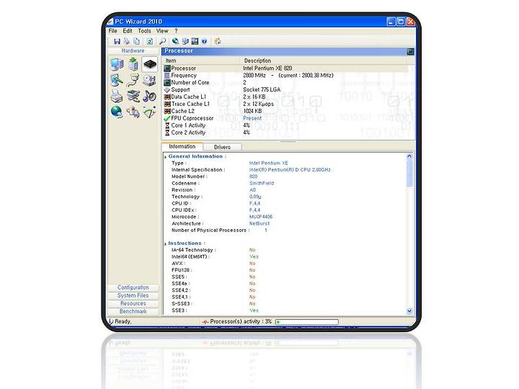This screenshot has height=389, width=519.
Task: Open the Video monitor icon in the sidebar
Action: [x=117, y=80]
